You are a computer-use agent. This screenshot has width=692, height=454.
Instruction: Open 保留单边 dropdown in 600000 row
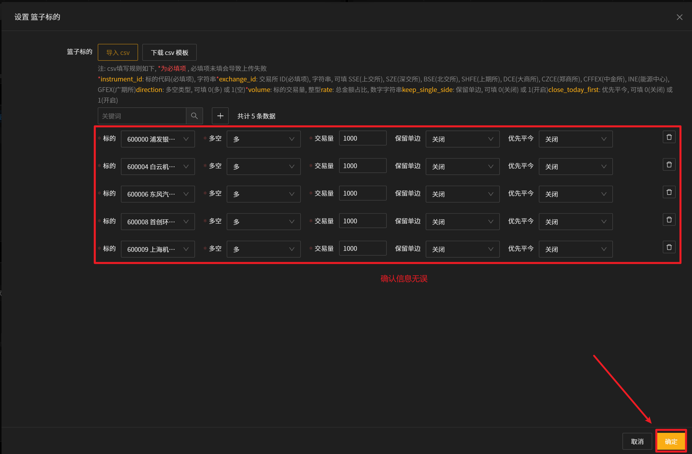coord(462,139)
